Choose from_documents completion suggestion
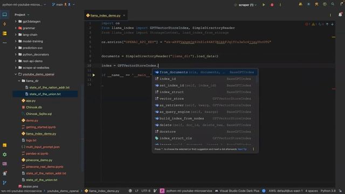 (205, 72)
